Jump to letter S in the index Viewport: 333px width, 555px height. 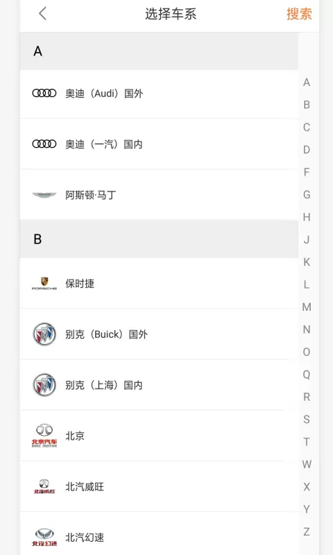point(307,420)
